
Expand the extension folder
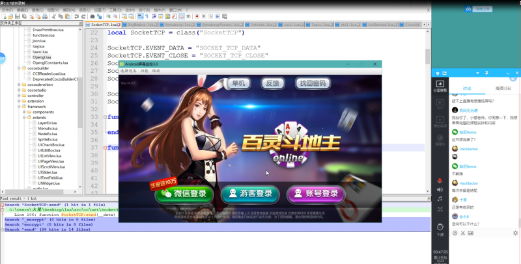tap(19, 101)
